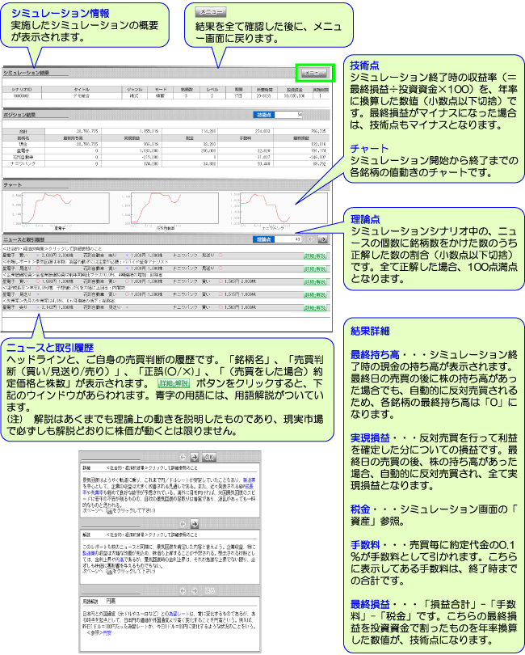Viewport: 525px width, 655px height.
Task: Click the left arrow in 詳細 window header
Action: (183, 457)
